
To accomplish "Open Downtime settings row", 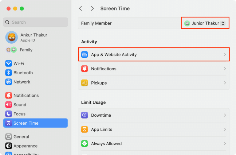I will (x=154, y=115).
